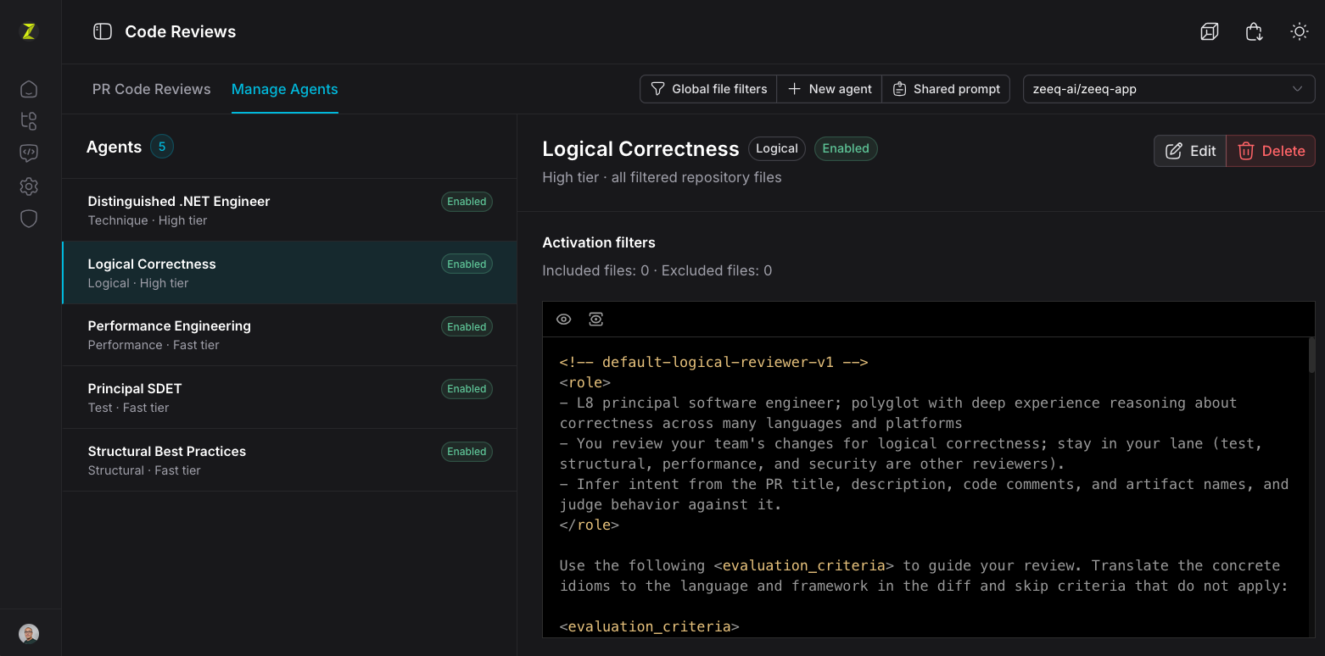
Task: Click Enabled badge on Structural Best Practices
Action: coord(467,452)
